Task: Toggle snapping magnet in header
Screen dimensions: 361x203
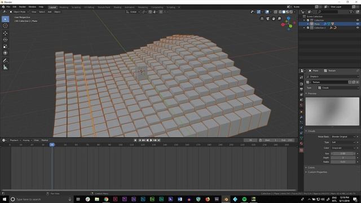Action: [x=150, y=12]
